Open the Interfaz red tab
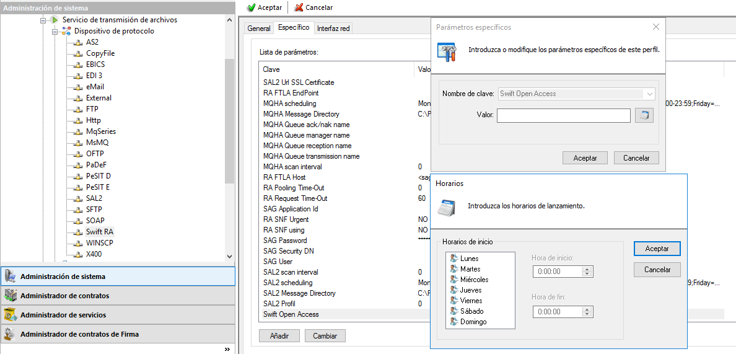 (333, 29)
